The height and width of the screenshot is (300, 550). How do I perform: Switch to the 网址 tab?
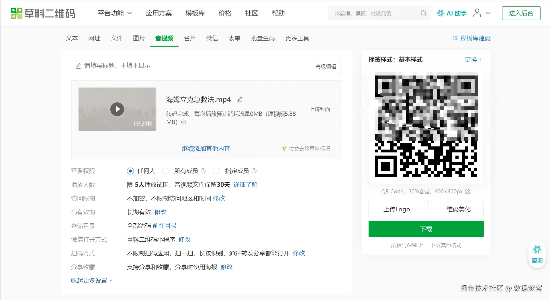(x=94, y=38)
